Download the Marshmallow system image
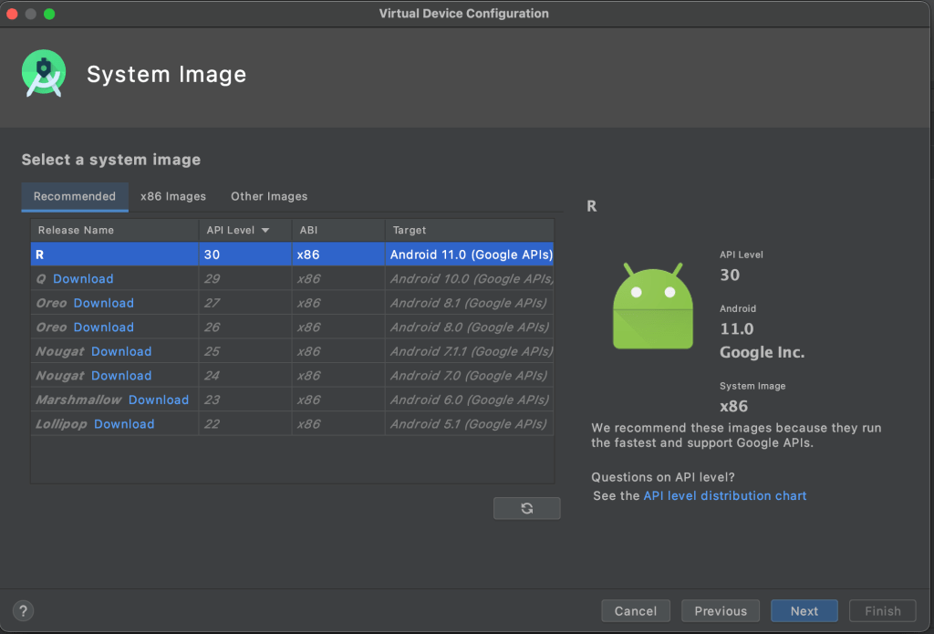The height and width of the screenshot is (634, 934). pos(159,400)
